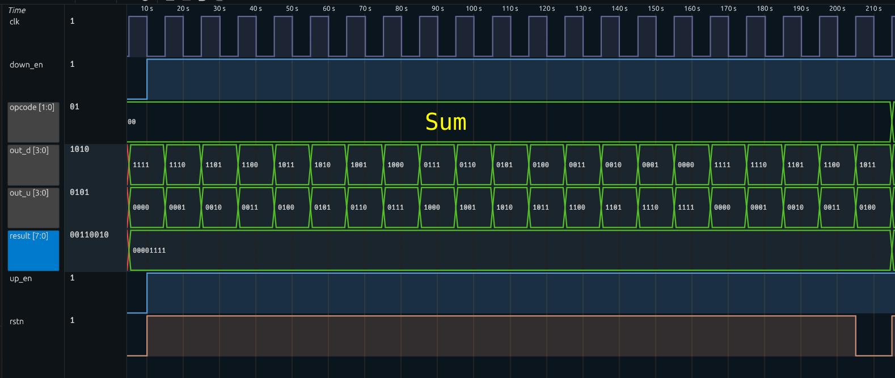
Task: Click the 100 s mark on timeline
Action: (x=474, y=9)
